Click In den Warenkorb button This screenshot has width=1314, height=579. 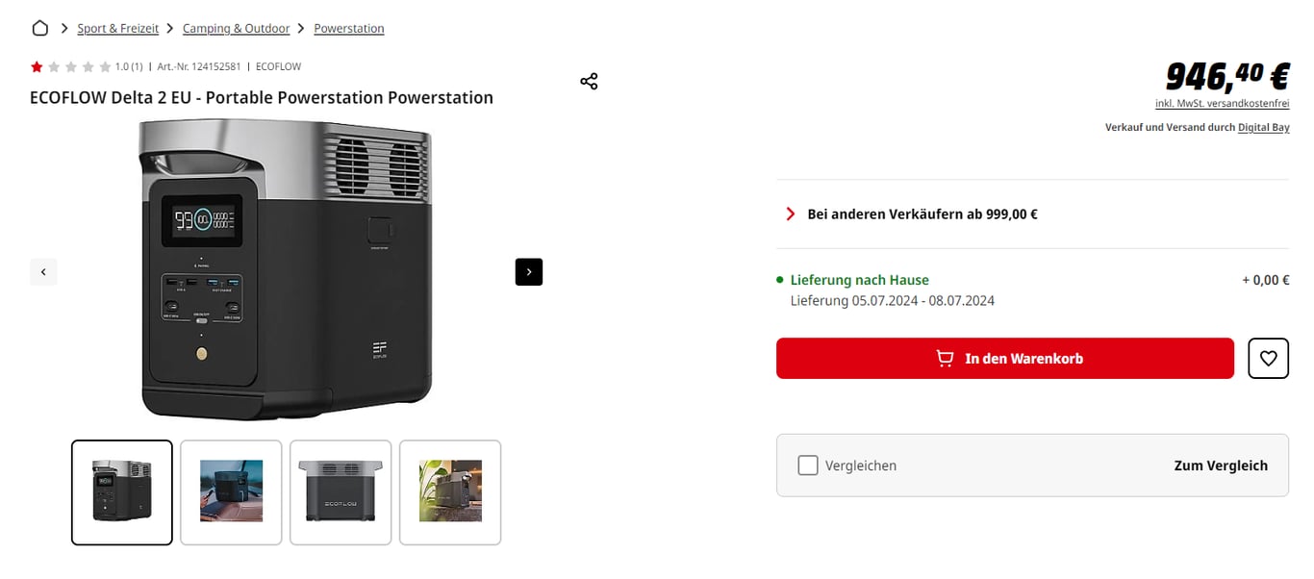click(x=1004, y=359)
